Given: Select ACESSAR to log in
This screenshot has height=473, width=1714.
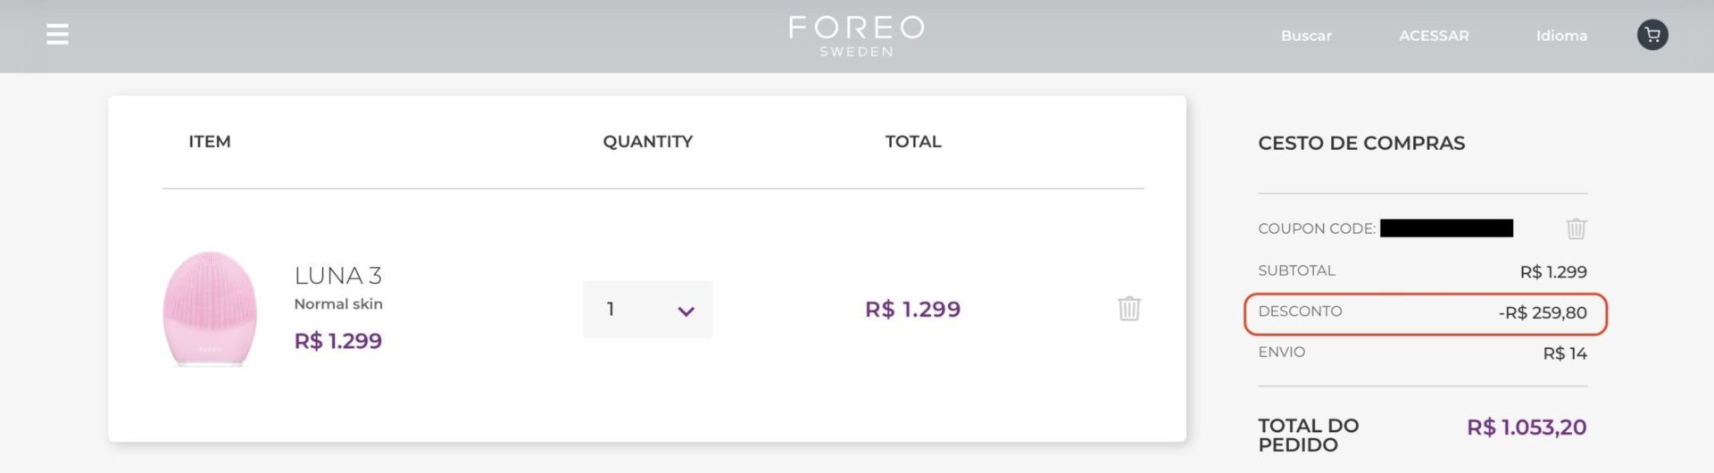Looking at the screenshot, I should [x=1433, y=36].
